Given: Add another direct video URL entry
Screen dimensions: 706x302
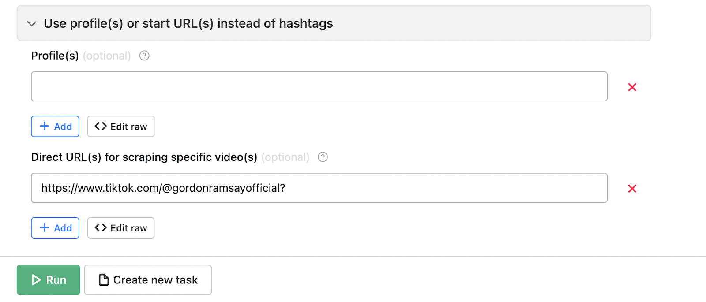Looking at the screenshot, I should (55, 228).
